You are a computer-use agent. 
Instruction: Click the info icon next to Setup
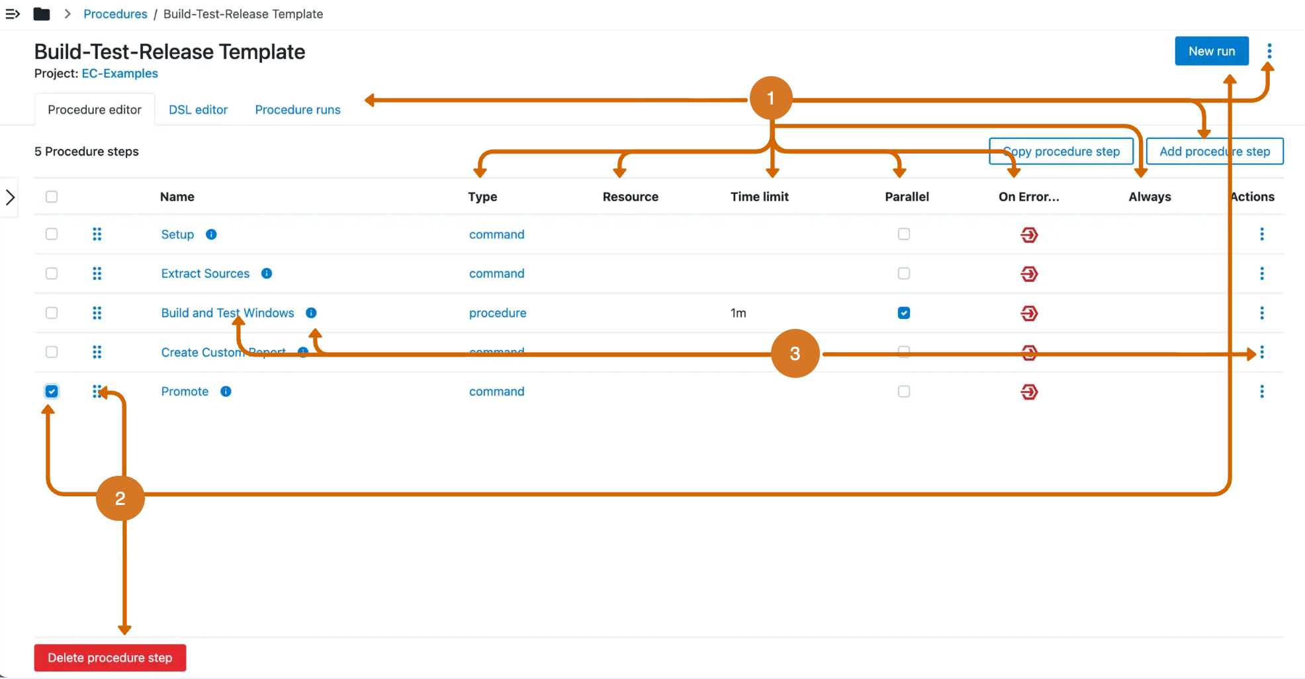pos(211,234)
